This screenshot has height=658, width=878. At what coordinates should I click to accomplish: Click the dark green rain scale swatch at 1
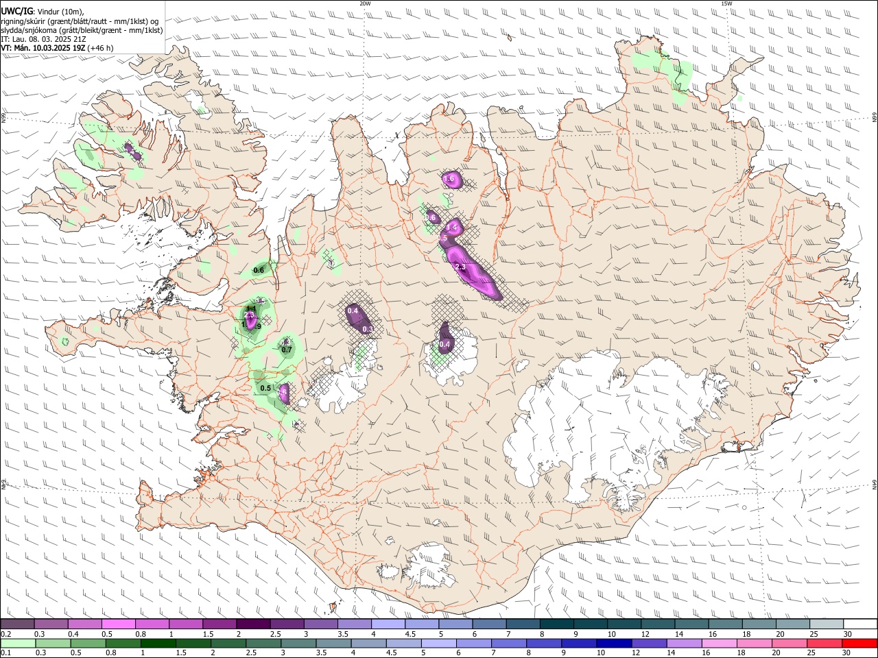[x=158, y=644]
